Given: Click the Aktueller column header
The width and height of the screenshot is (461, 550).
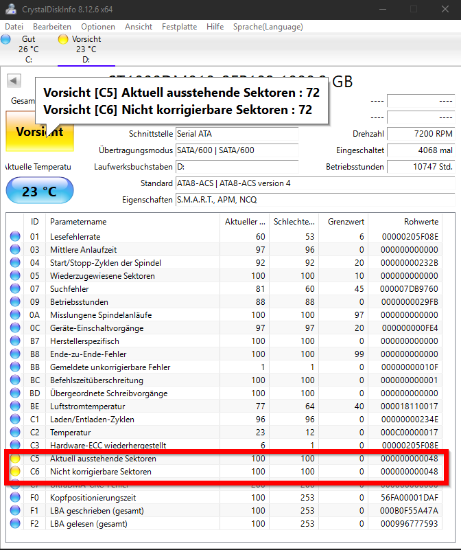Looking at the screenshot, I should pyautogui.click(x=245, y=222).
